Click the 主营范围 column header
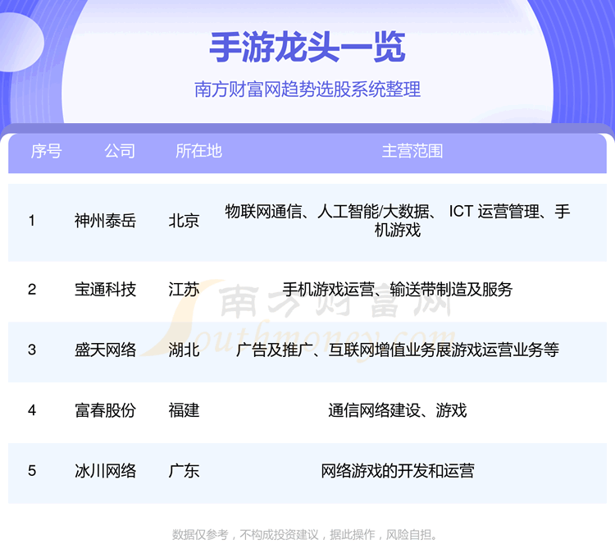The image size is (615, 558). (x=412, y=151)
